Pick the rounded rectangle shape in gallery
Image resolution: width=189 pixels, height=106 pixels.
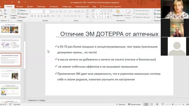tap(108, 11)
